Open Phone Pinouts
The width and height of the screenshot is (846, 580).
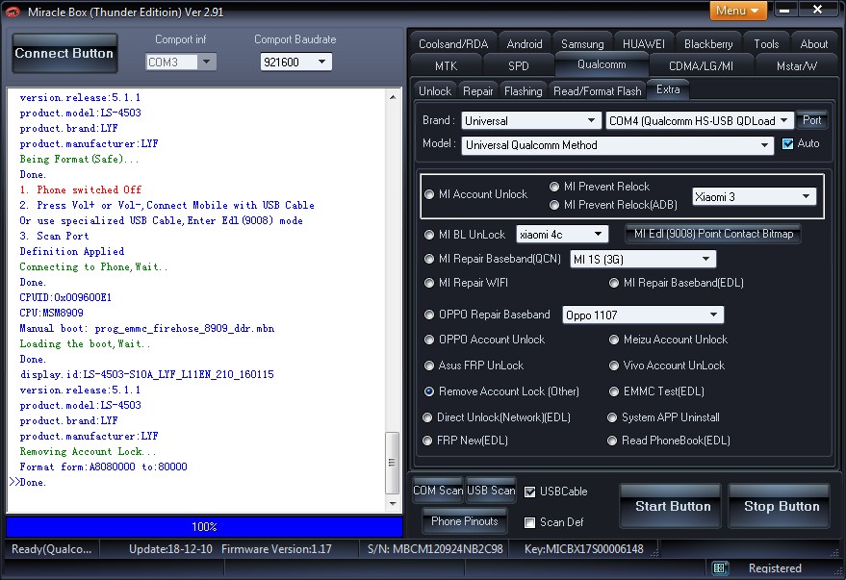tap(465, 521)
